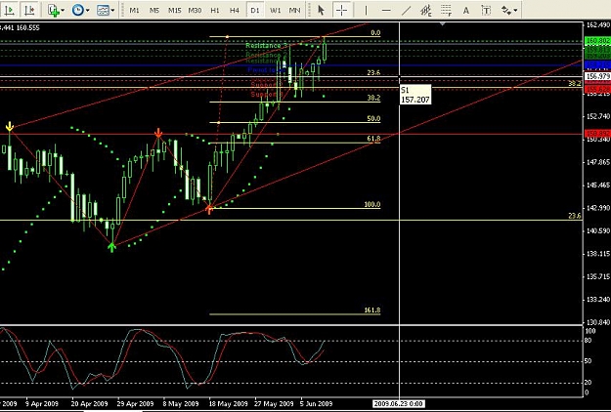Select the Fibonacci Retracement tool
Viewport: 611px width, 412px height.
tap(446, 10)
